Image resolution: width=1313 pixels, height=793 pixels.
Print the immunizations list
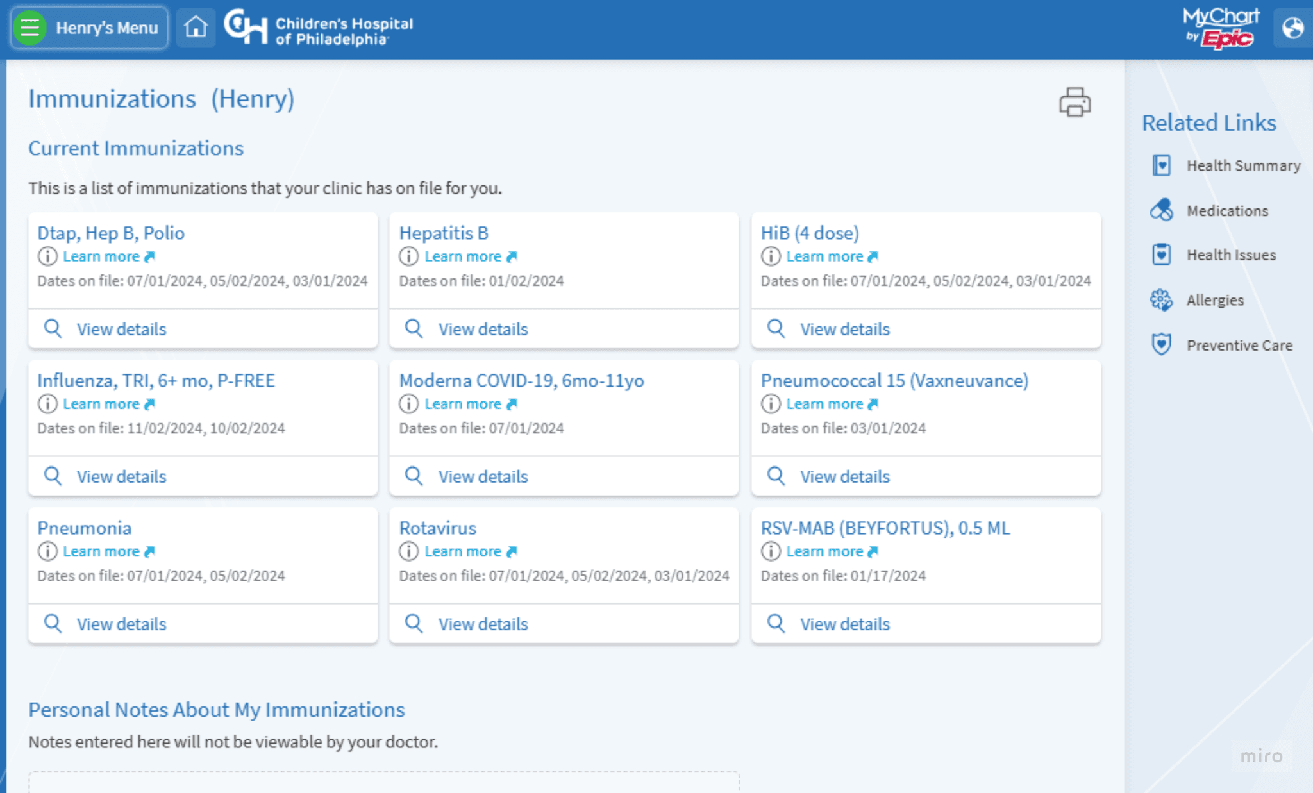[1075, 102]
